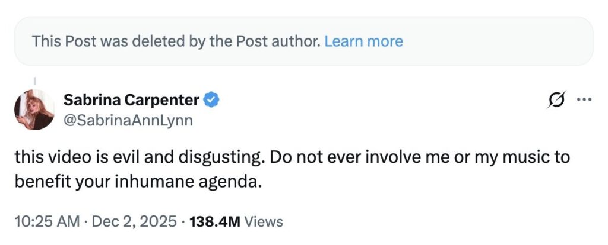Click the @SabrinaAnnLynn handle
Viewport: 608px width, 245px height.
click(x=128, y=121)
